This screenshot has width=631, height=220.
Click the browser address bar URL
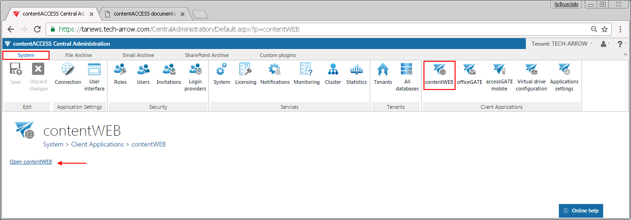click(179, 29)
